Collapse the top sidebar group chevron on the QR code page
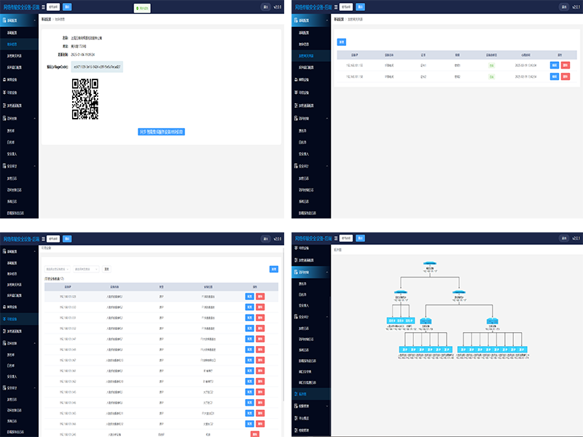This screenshot has width=583, height=437. [x=36, y=21]
